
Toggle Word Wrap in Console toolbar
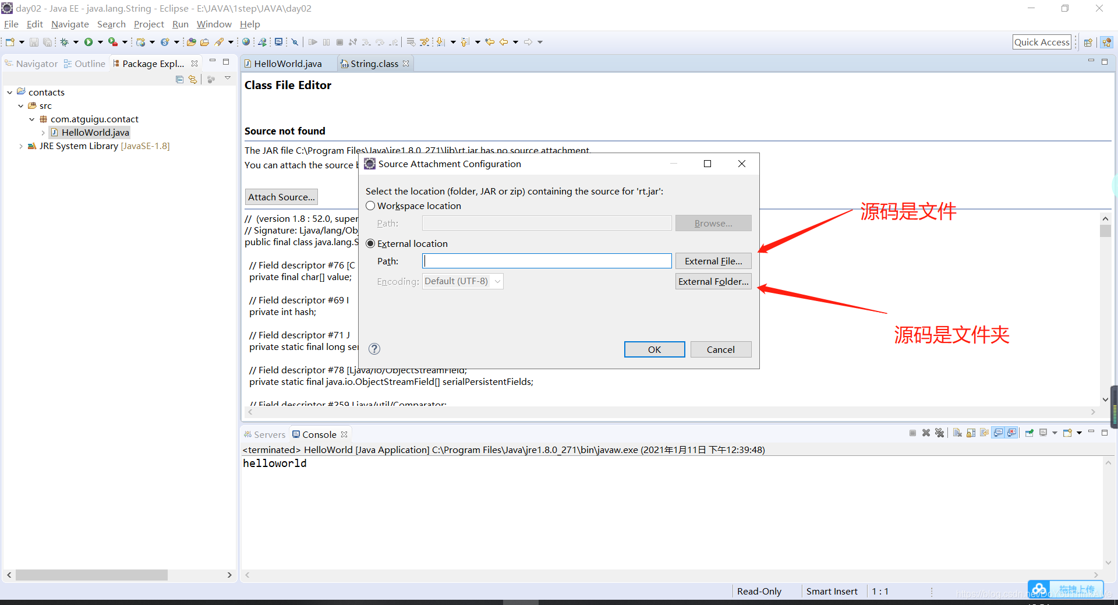(x=984, y=433)
